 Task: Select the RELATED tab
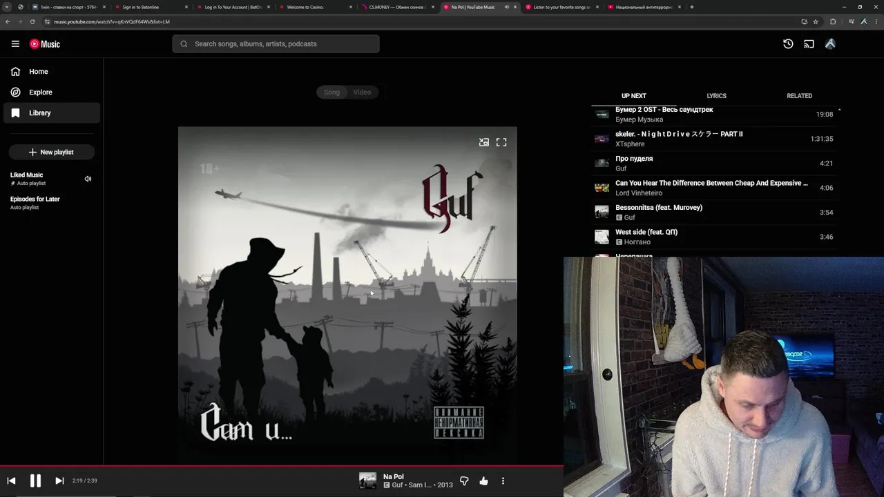[799, 96]
